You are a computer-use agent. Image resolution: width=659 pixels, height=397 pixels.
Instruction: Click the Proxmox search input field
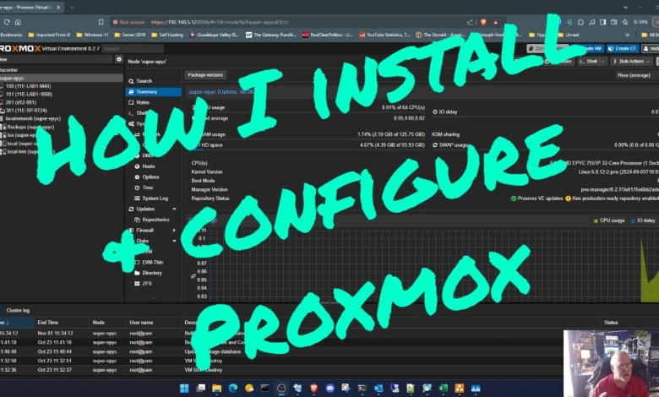(x=133, y=49)
